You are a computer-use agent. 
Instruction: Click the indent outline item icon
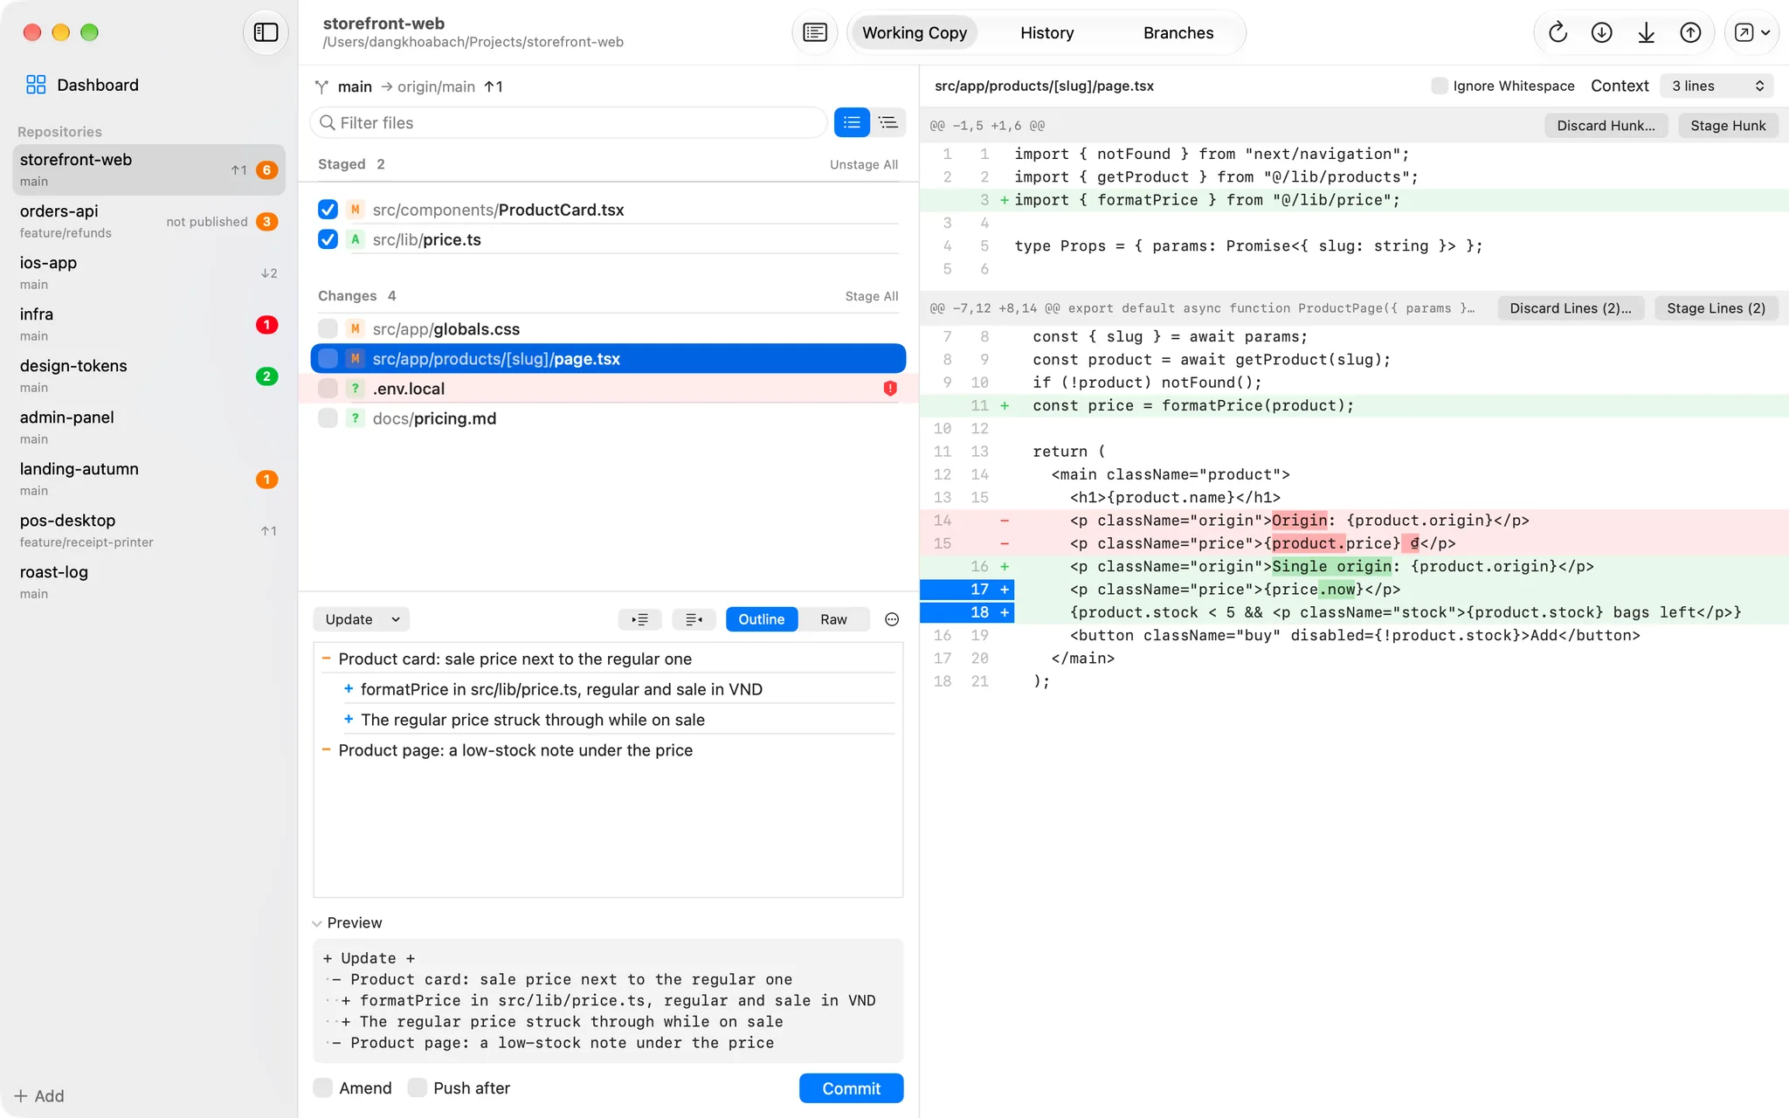(x=639, y=619)
